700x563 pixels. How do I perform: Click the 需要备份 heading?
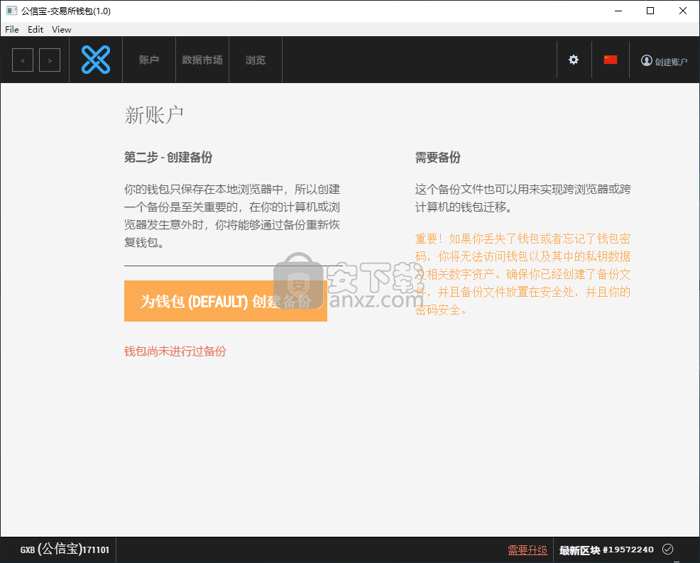[x=437, y=157]
